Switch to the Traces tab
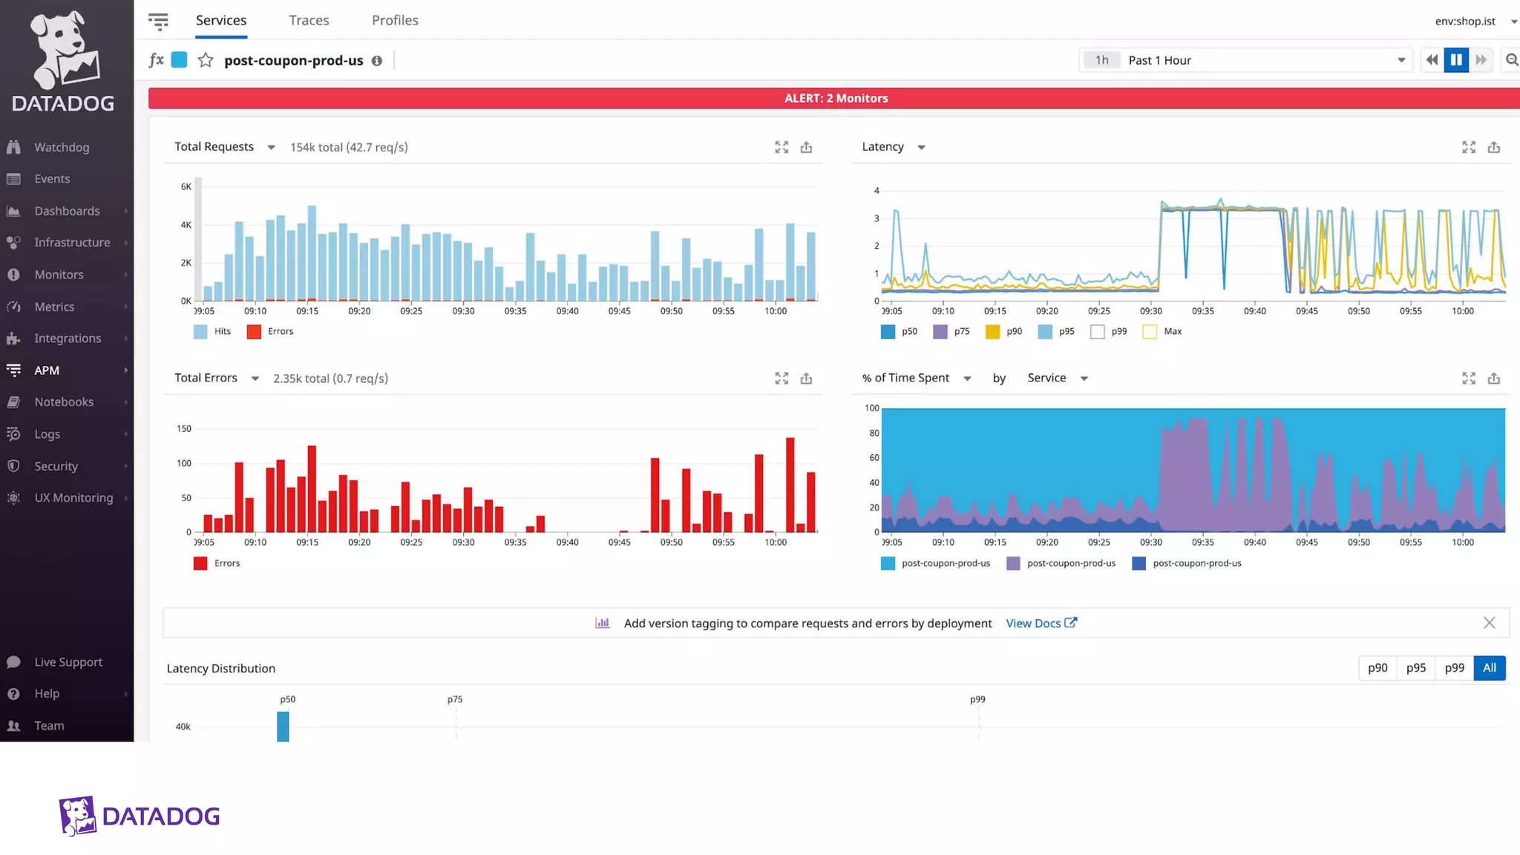 click(x=309, y=21)
